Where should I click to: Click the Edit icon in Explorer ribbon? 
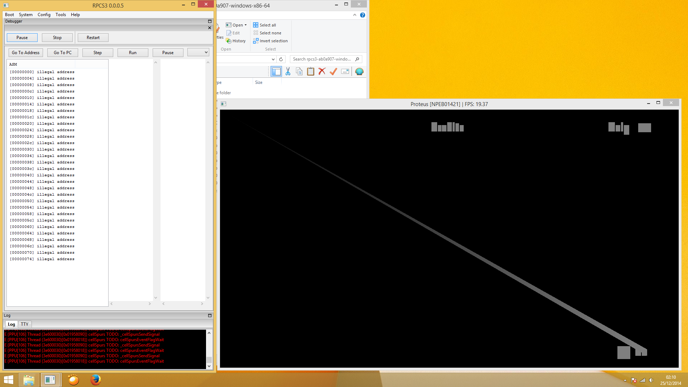[x=229, y=33]
